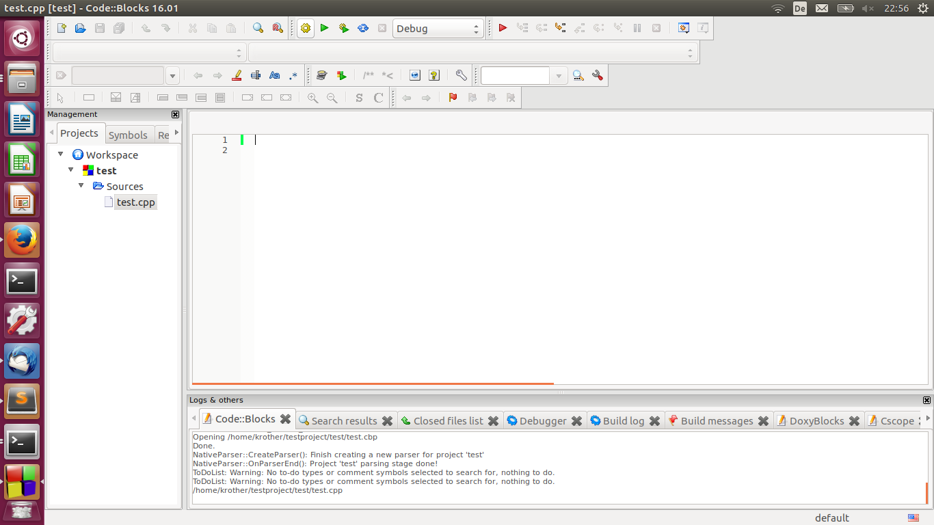
Task: Open the Debug build target dropdown
Action: tap(438, 29)
